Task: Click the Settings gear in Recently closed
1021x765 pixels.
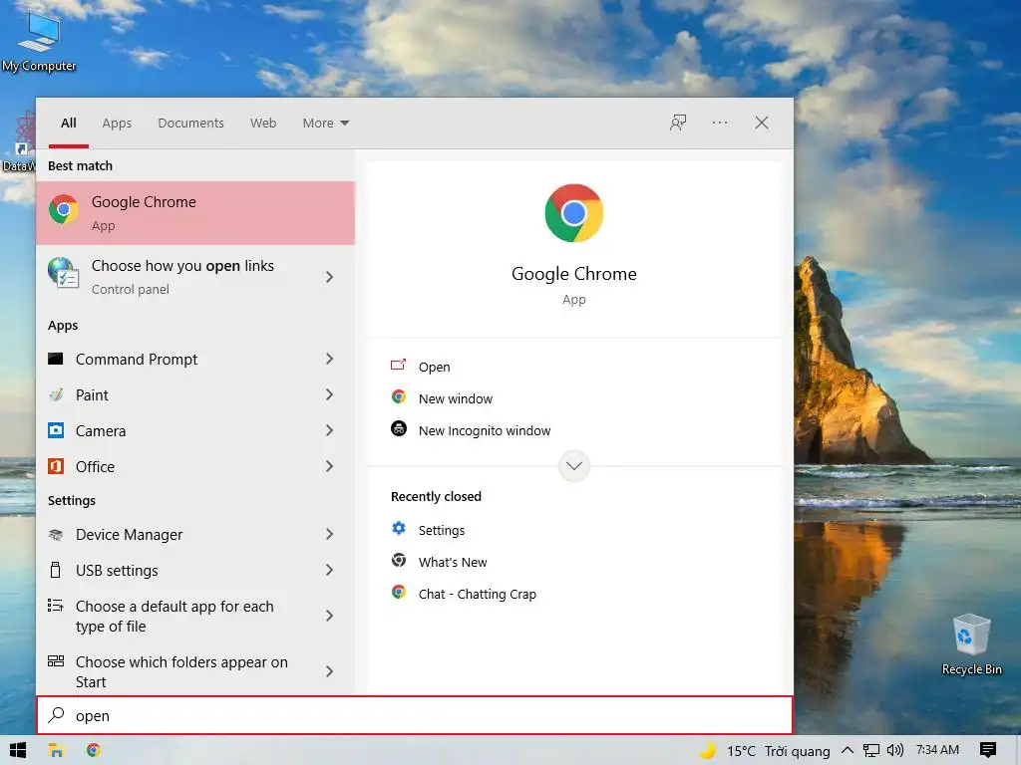Action: coord(399,529)
